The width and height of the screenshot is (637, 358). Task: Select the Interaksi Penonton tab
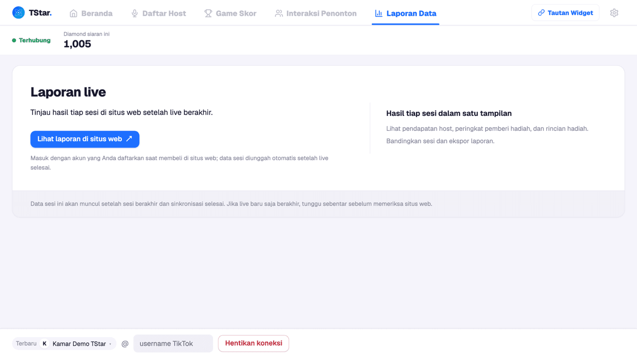[x=316, y=13]
